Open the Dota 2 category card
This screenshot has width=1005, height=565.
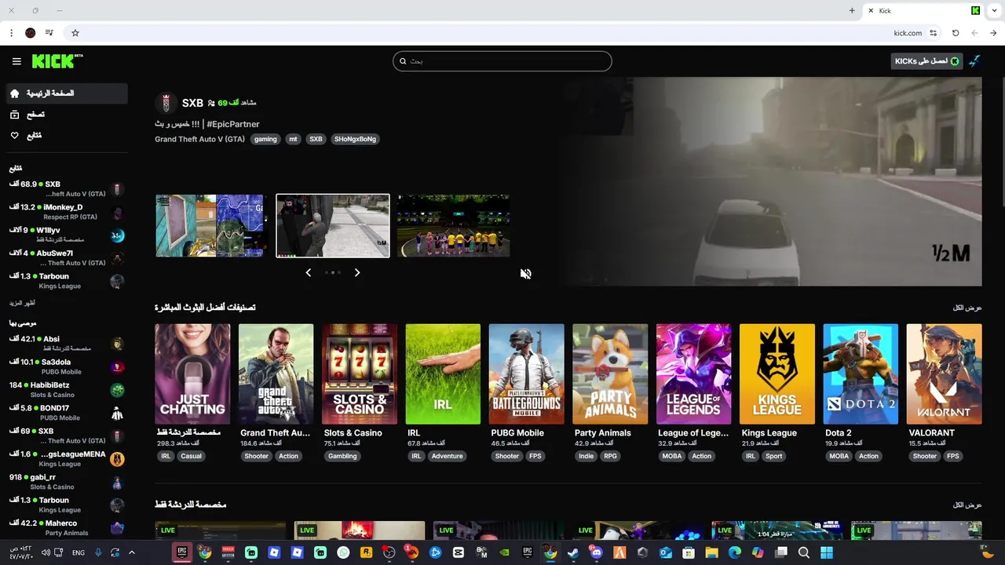point(861,374)
